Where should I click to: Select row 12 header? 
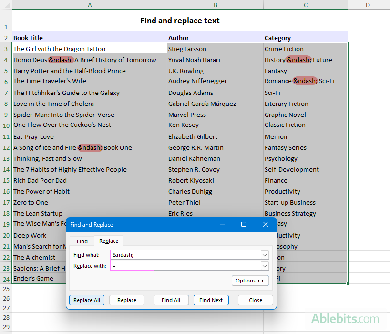click(6, 147)
